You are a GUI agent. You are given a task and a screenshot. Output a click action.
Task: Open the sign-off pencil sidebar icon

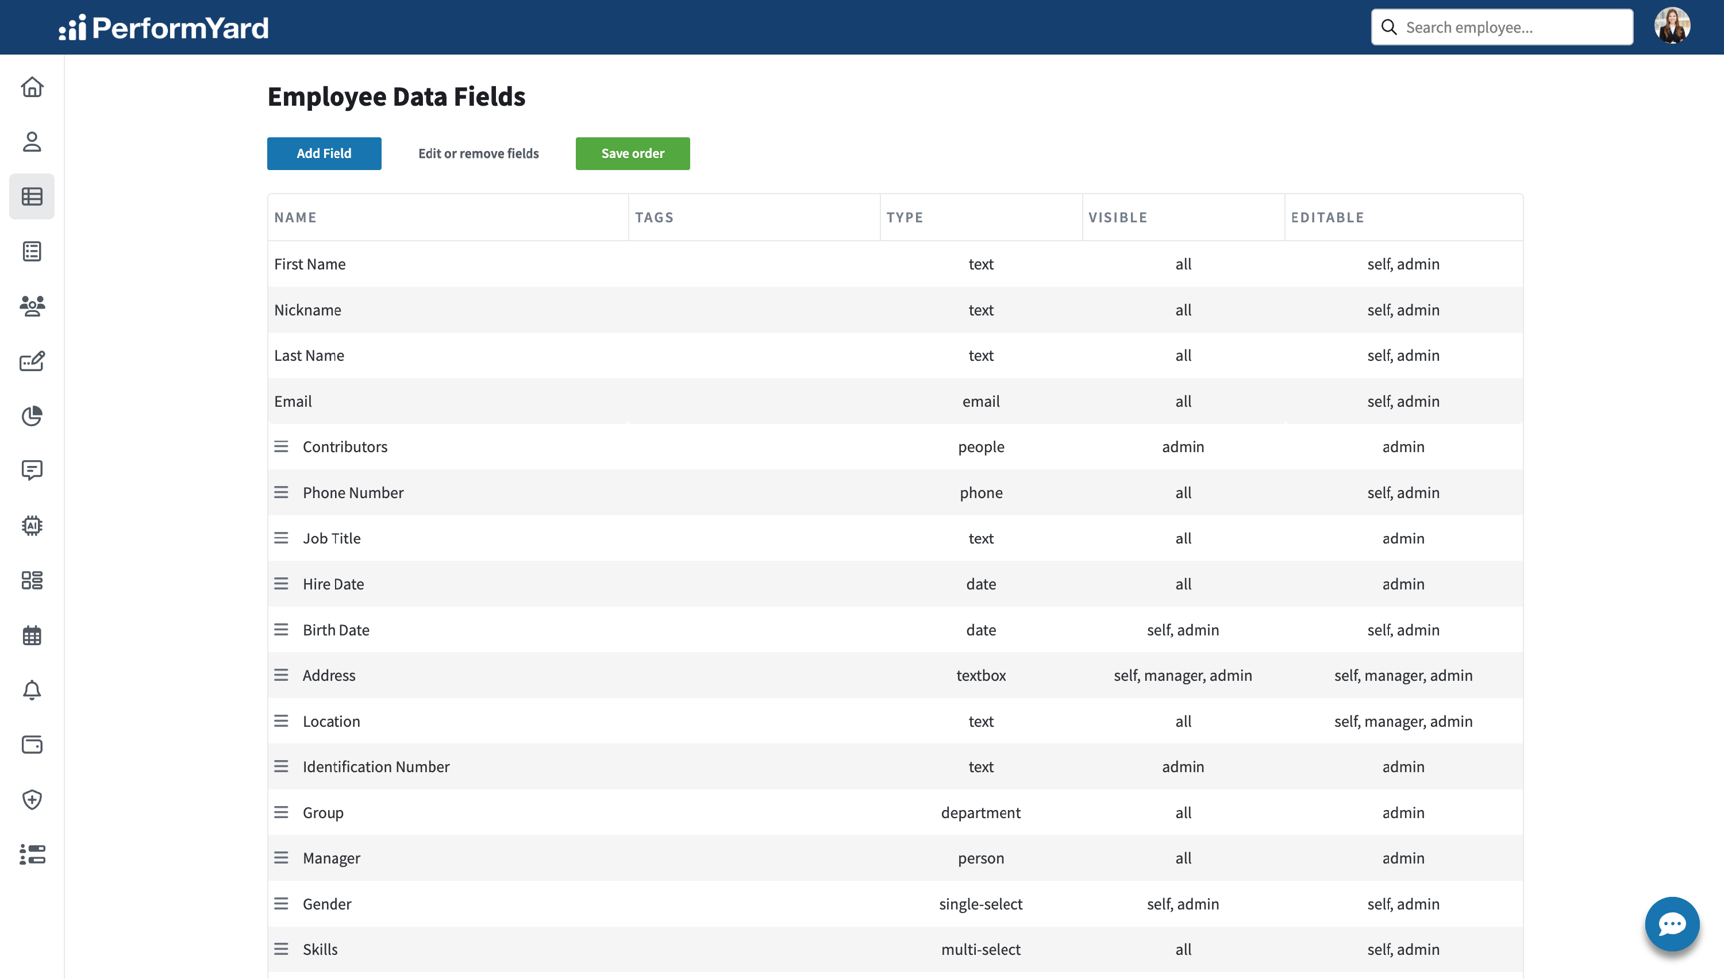(32, 361)
